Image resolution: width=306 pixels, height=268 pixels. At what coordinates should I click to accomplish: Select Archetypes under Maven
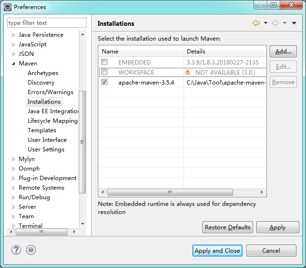[x=43, y=73]
